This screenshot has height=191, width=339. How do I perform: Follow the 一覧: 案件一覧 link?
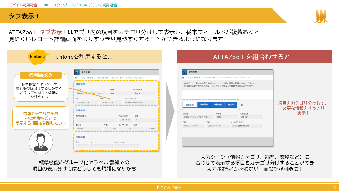[x=102, y=77]
